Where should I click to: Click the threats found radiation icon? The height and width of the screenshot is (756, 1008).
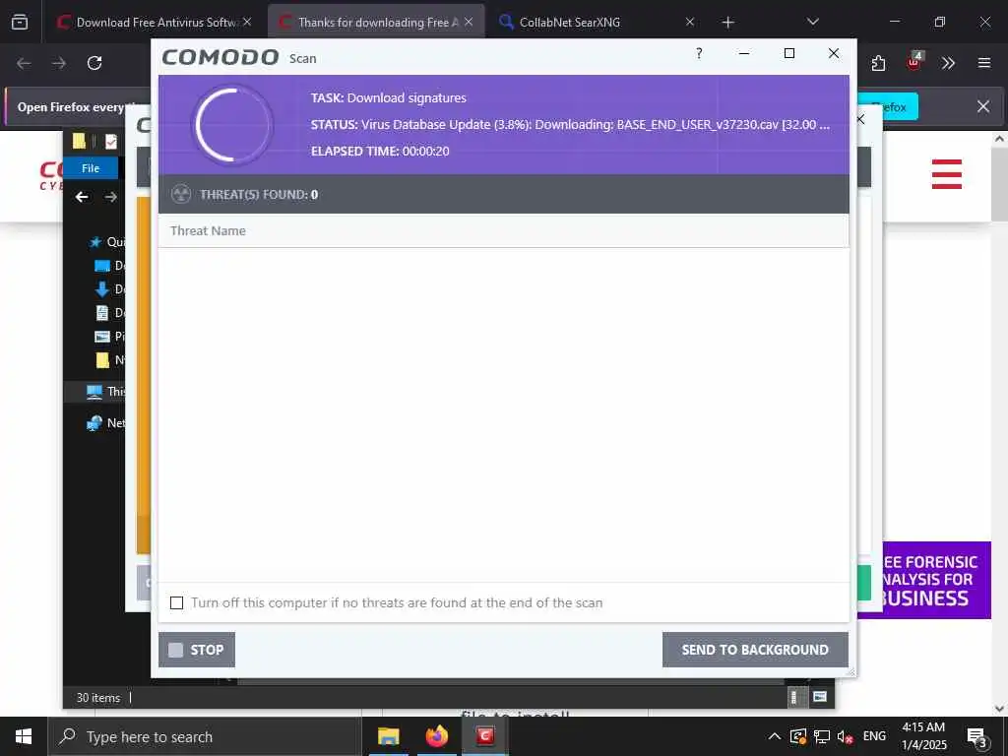click(181, 194)
